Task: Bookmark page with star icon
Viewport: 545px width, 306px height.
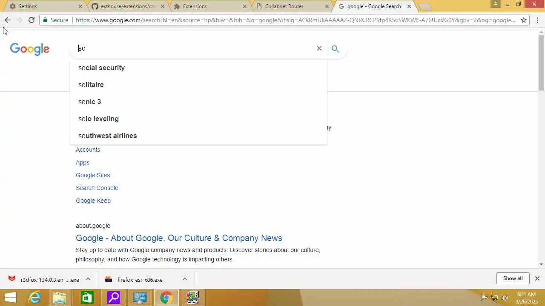Action: [524, 20]
